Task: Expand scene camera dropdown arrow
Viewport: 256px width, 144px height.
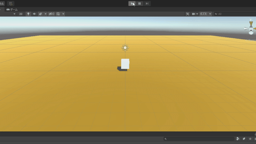Action: tap(197, 14)
